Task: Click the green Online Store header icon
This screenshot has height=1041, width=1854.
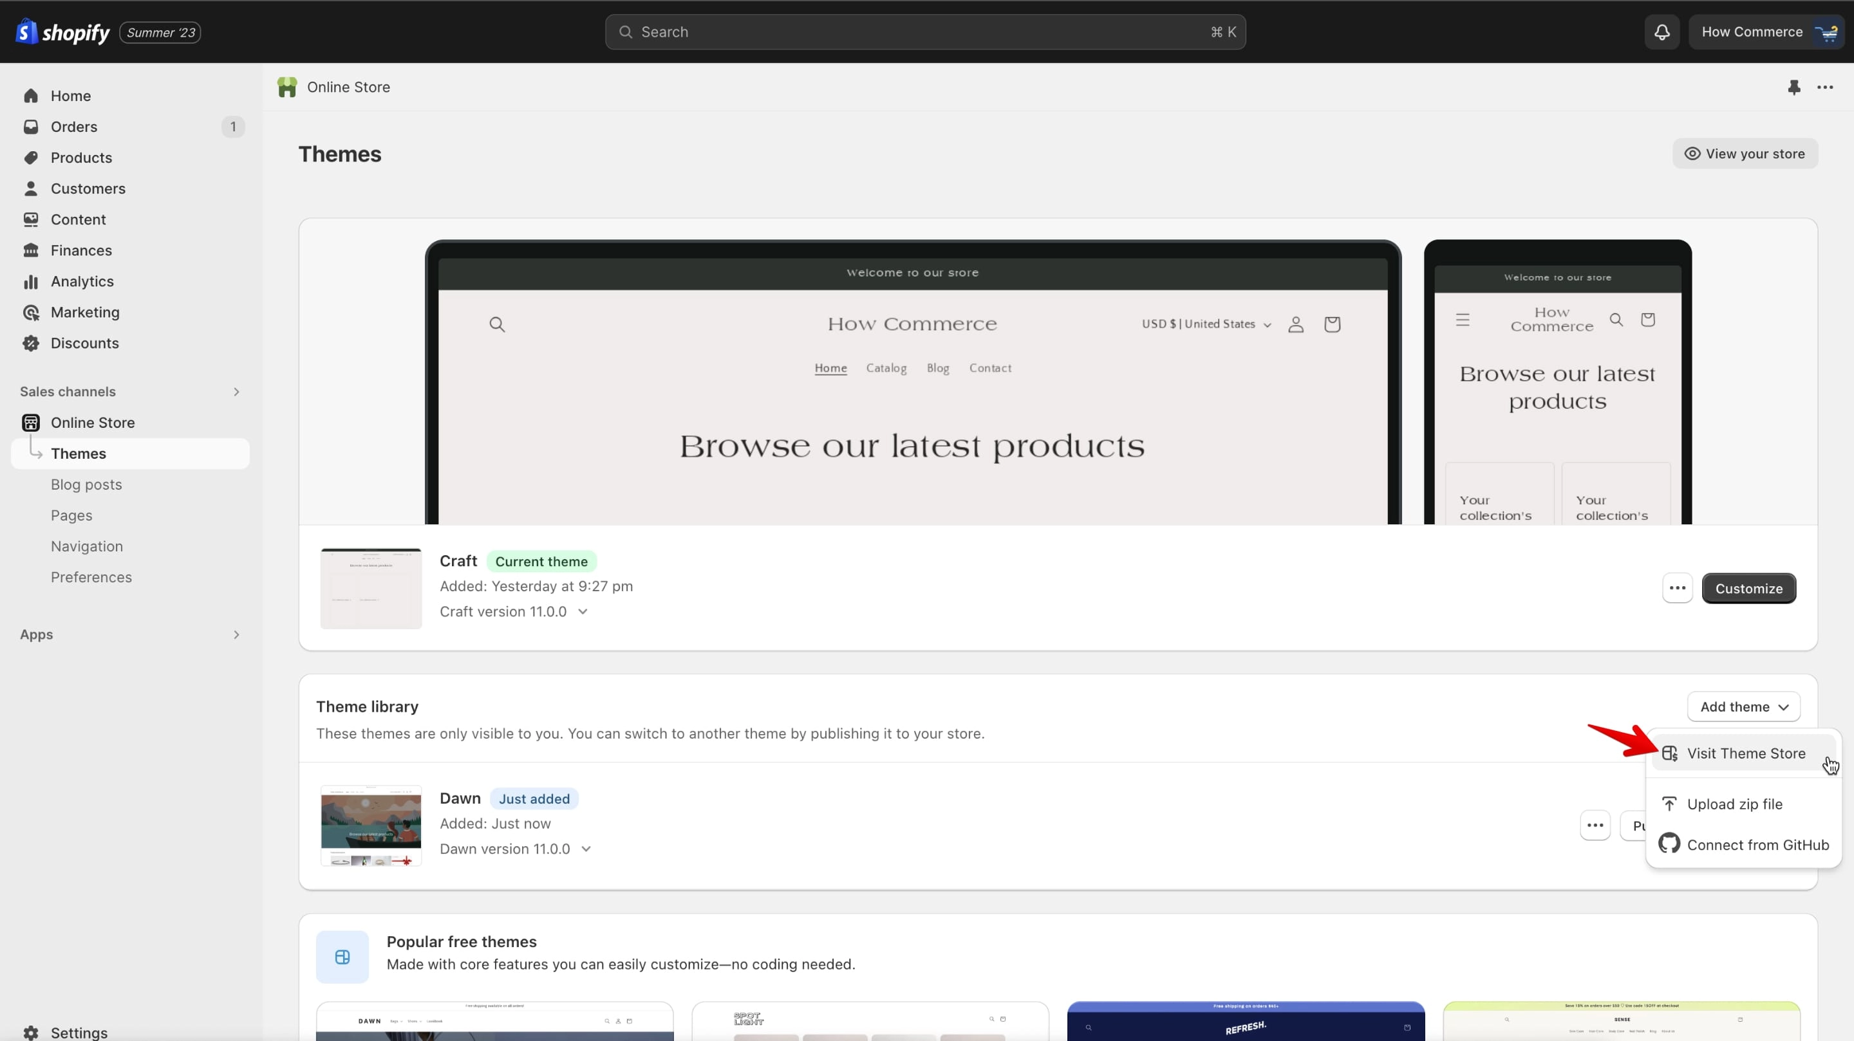Action: (x=287, y=87)
